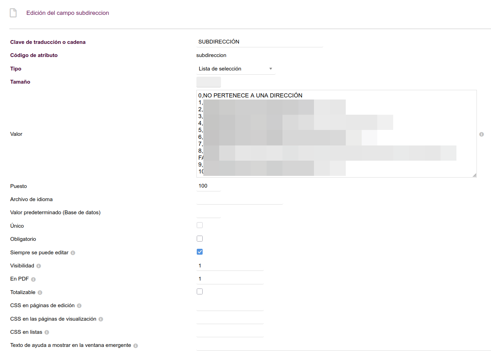Click the info icon next to Visibilidad

[x=39, y=266]
